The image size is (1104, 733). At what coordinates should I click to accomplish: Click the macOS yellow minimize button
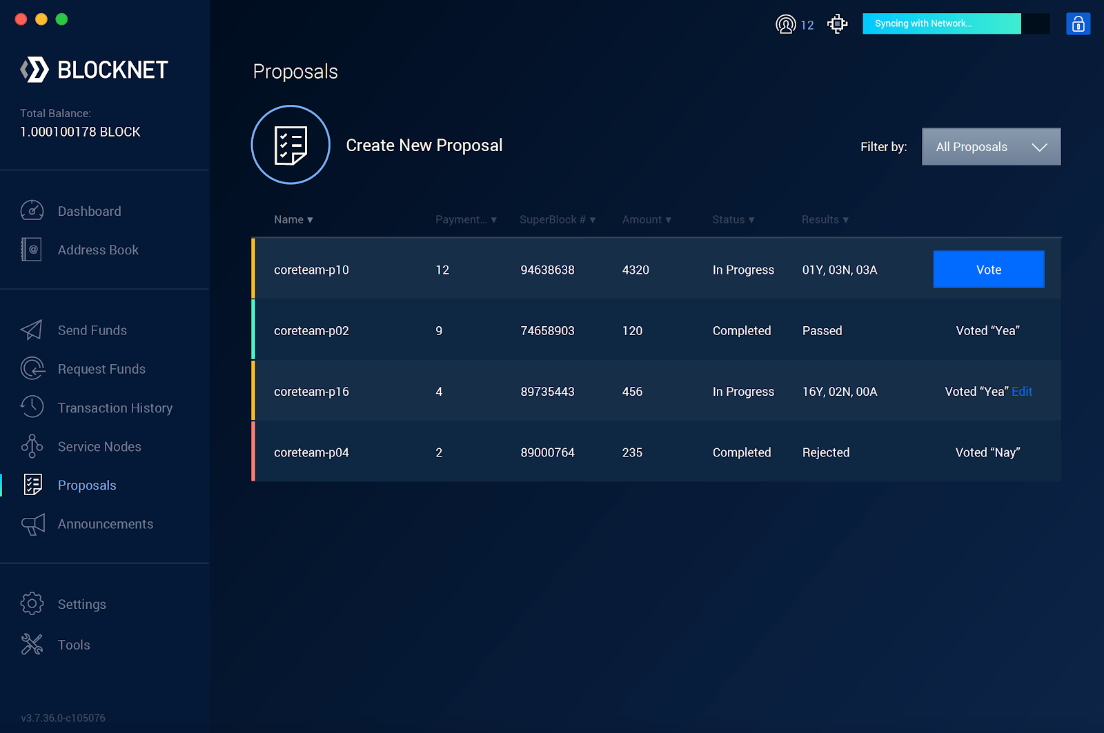click(x=41, y=19)
